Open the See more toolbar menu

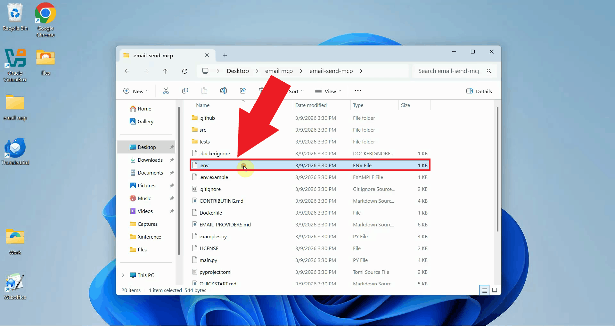[358, 91]
